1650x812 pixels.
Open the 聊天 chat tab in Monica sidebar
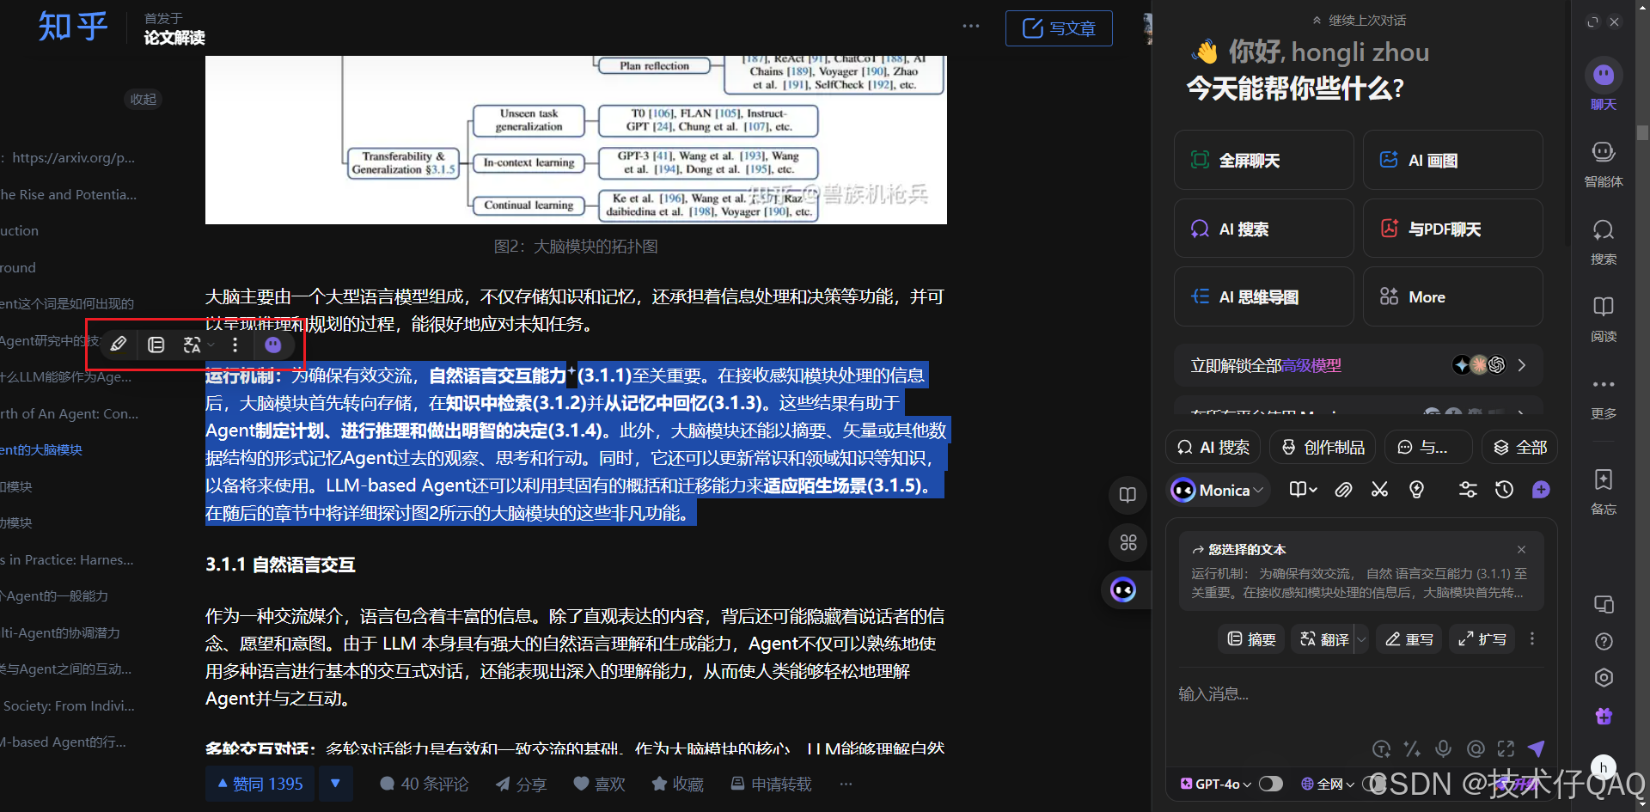(1604, 85)
